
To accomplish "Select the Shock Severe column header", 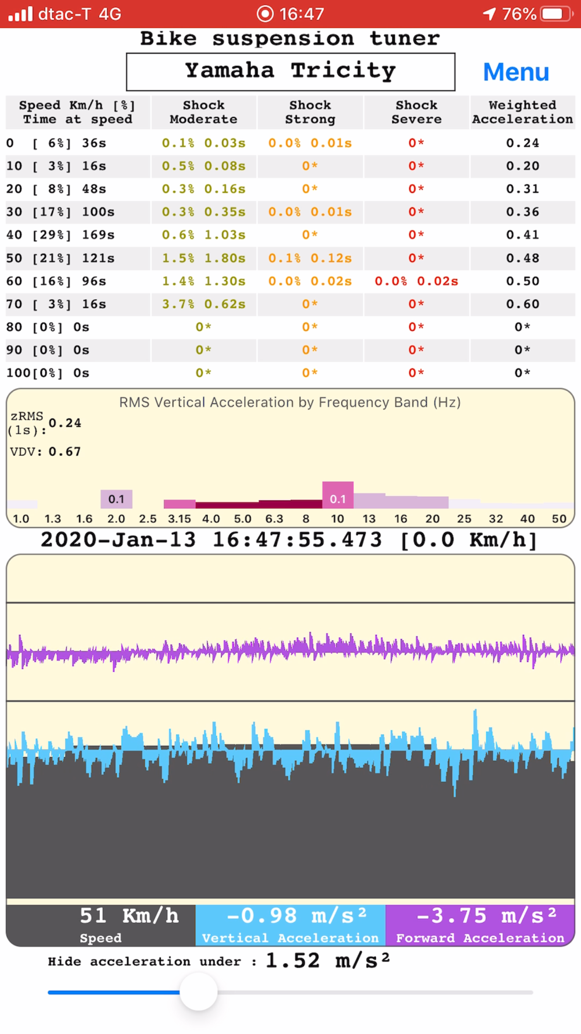I will [417, 112].
